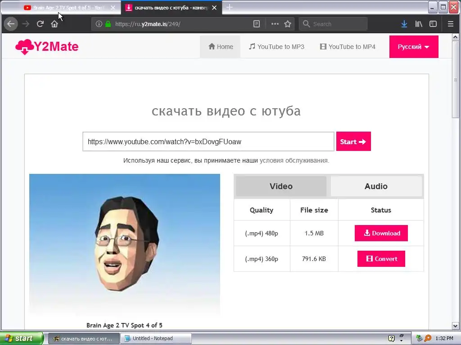Click the YouTube URL input field

pos(208,142)
